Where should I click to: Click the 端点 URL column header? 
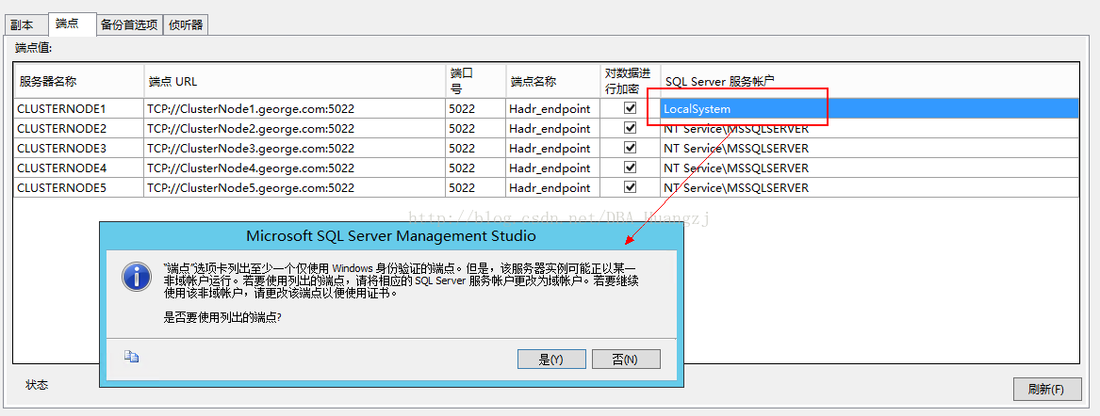(x=295, y=81)
